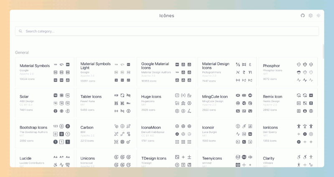Click the image icon in TDesign Icons card
Screen dimensions: 334x177
click(x=177, y=157)
